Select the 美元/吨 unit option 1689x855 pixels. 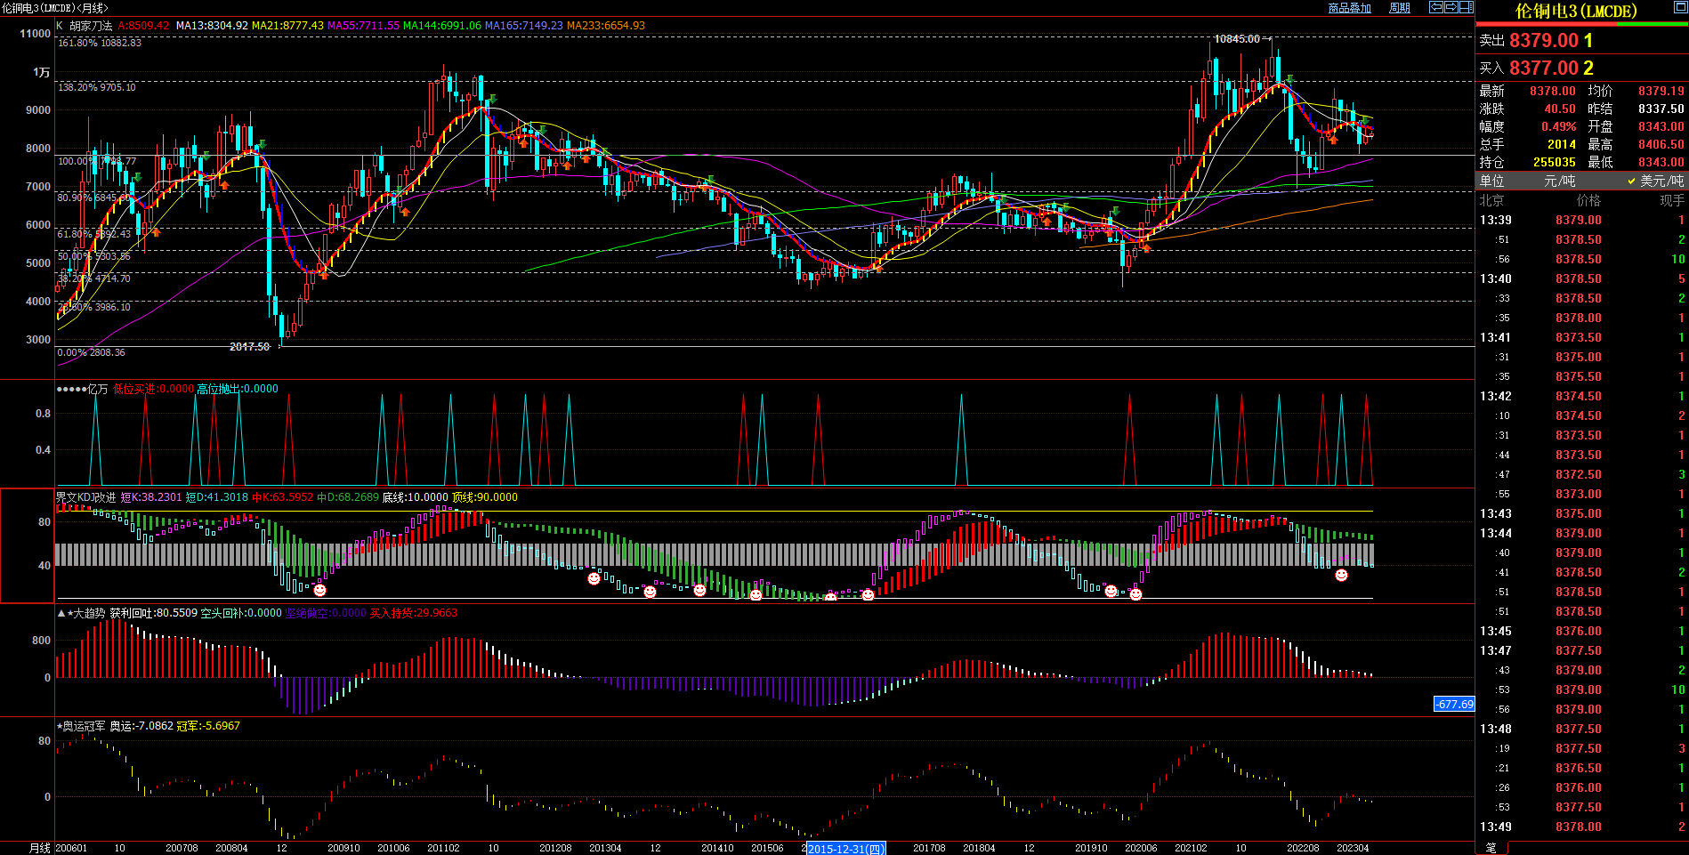pyautogui.click(x=1661, y=181)
